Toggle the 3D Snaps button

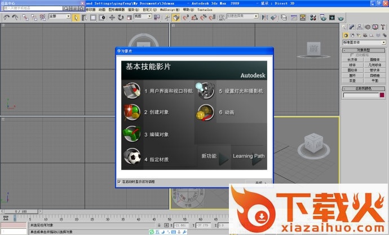coord(176,18)
